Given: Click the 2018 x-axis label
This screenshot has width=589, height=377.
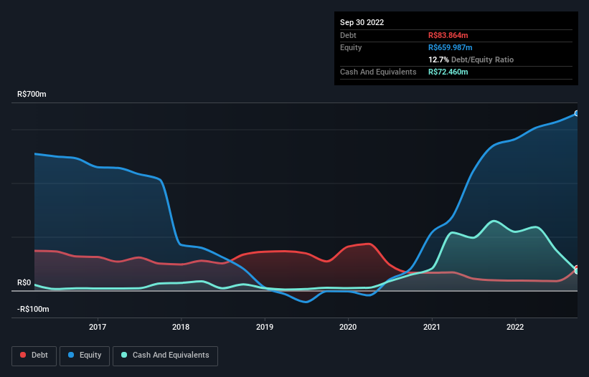Looking at the screenshot, I should (181, 327).
